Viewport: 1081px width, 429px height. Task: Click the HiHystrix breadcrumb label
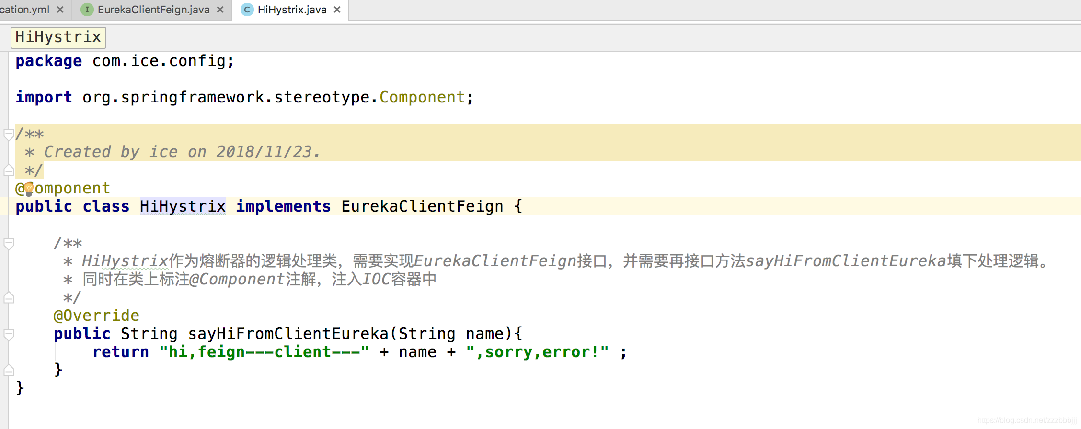[x=58, y=37]
